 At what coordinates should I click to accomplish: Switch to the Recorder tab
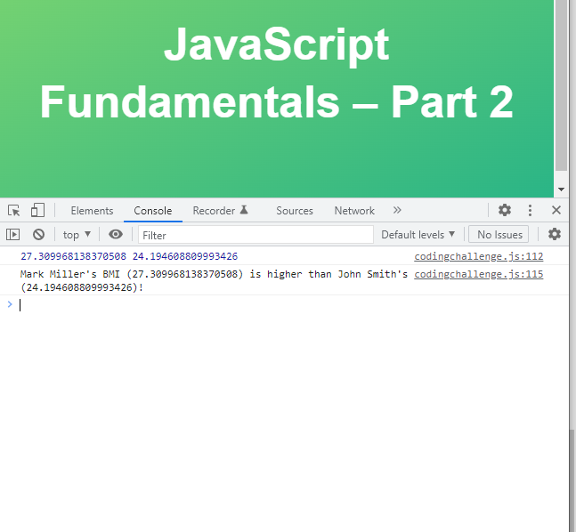pos(214,211)
